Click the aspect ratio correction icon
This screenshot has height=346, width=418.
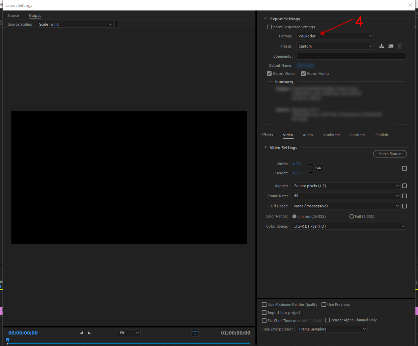pyautogui.click(x=195, y=333)
